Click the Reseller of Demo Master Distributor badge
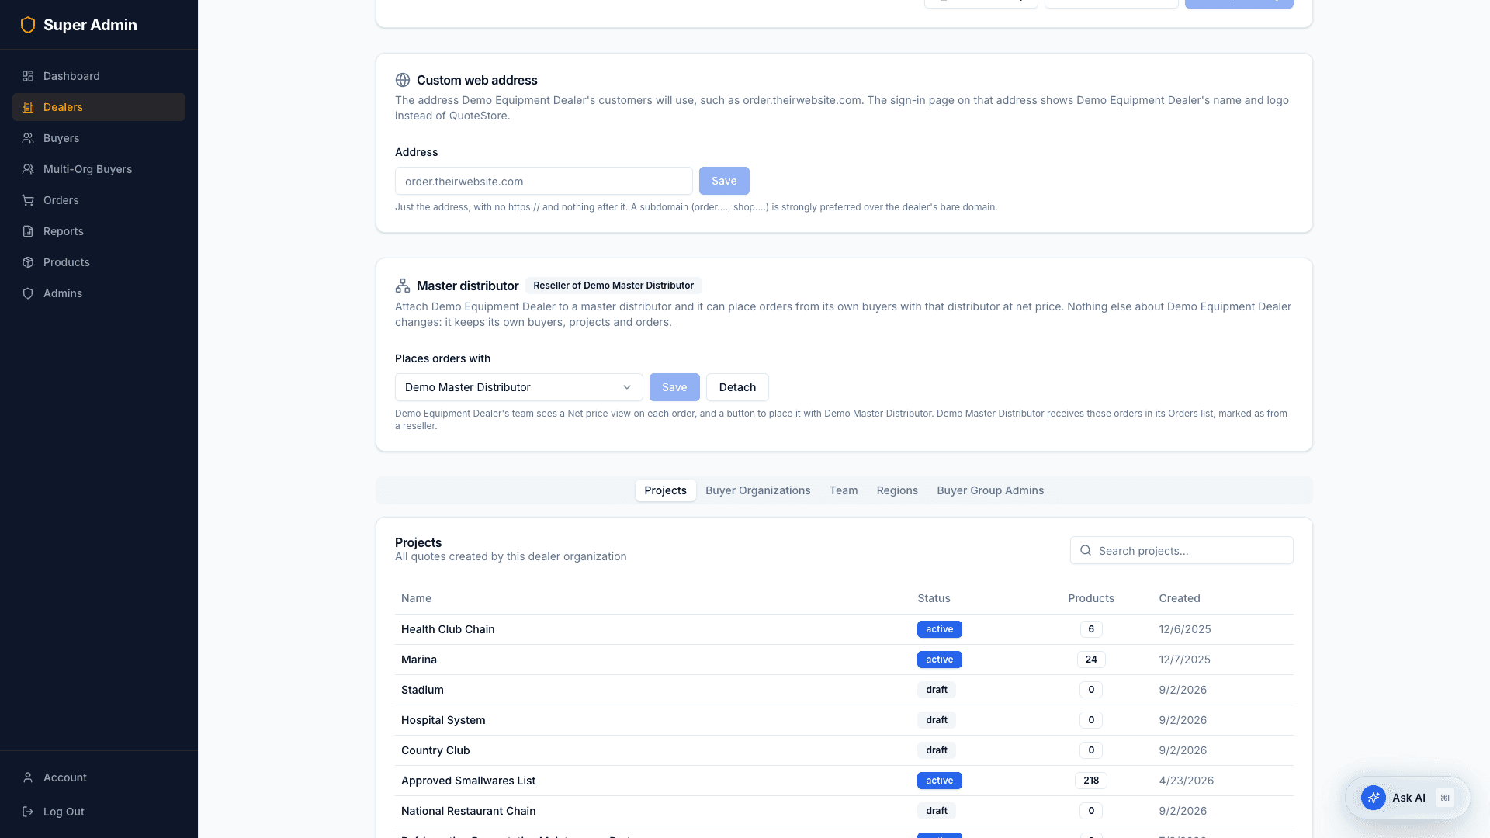Screen dimensions: 1490x838 [x=613, y=286]
